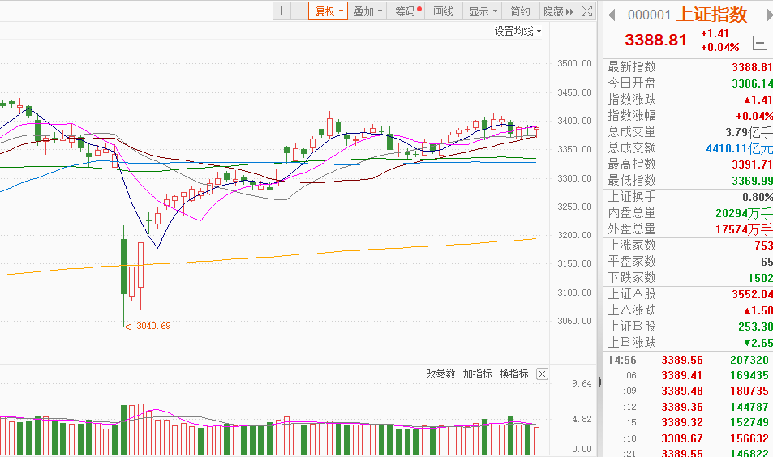
Task: Close the volume indicator sub-panel
Action: (x=542, y=374)
